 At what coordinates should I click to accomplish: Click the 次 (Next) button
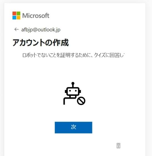click(x=73, y=128)
